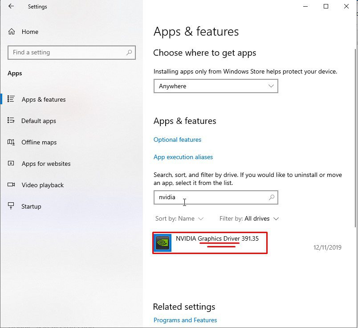
Task: Open Video playback settings
Action: coord(43,185)
